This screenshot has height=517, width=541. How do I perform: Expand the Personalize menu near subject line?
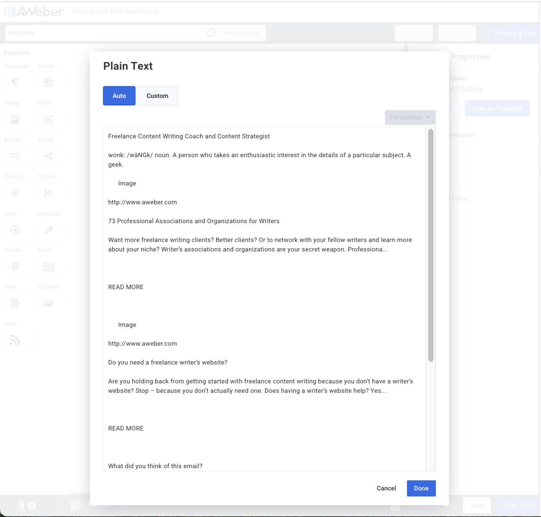242,33
